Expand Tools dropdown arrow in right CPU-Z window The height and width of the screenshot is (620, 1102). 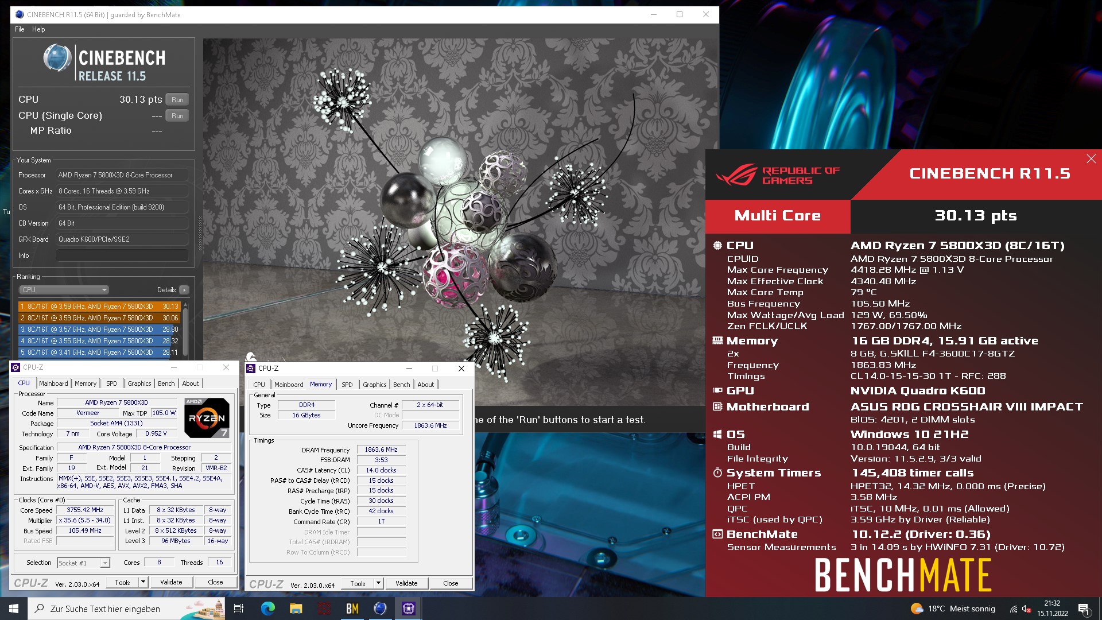coord(378,584)
